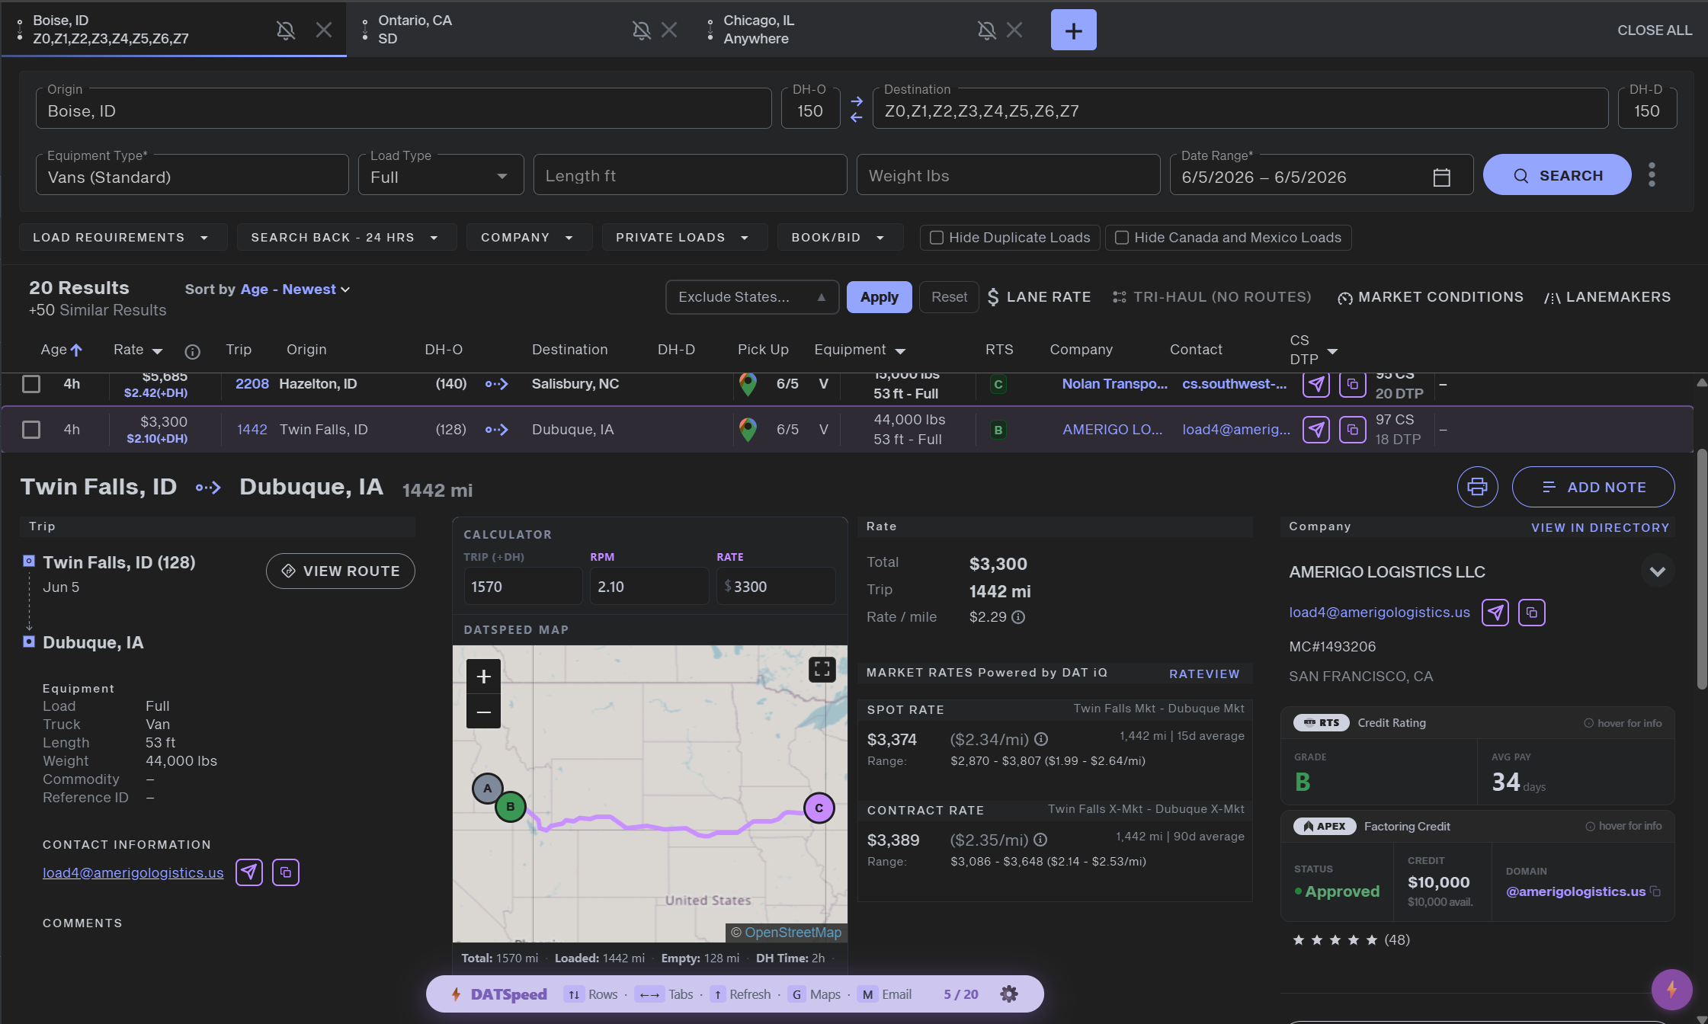This screenshot has width=1708, height=1024.
Task: Open map pin for Salisbury, NC load
Action: [748, 385]
